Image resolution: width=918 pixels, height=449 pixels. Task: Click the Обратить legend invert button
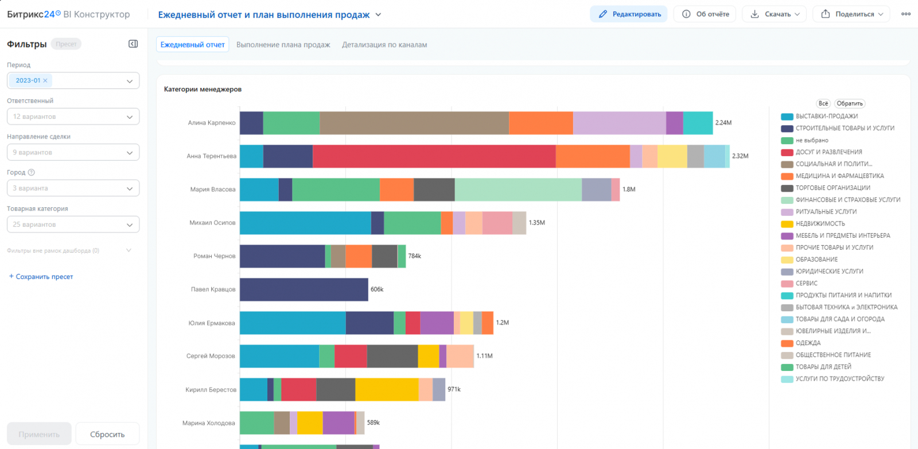pos(850,103)
